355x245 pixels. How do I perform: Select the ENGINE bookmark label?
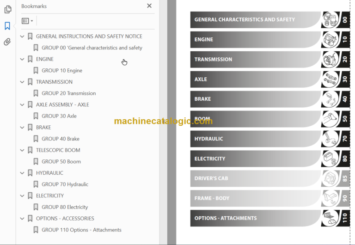pyautogui.click(x=45, y=59)
